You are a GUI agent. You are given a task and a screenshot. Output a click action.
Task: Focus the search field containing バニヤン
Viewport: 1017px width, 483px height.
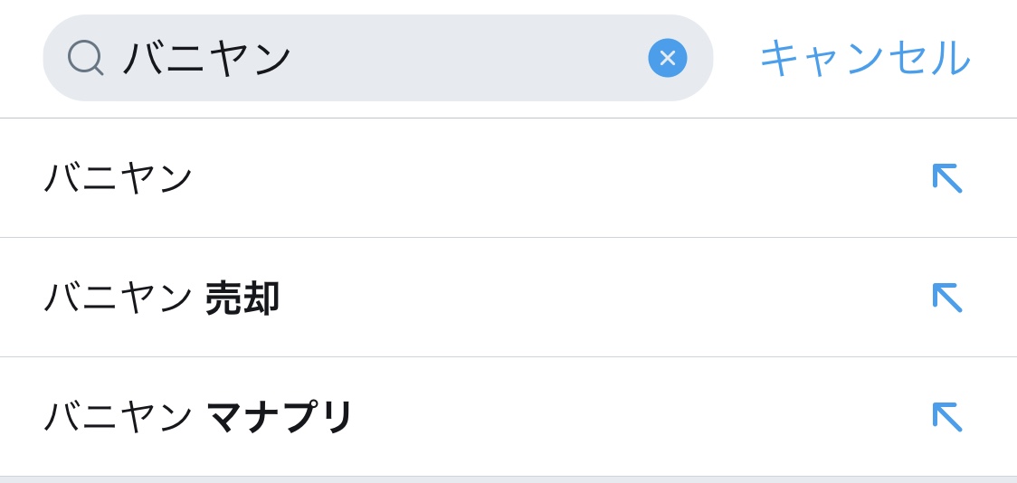380,58
